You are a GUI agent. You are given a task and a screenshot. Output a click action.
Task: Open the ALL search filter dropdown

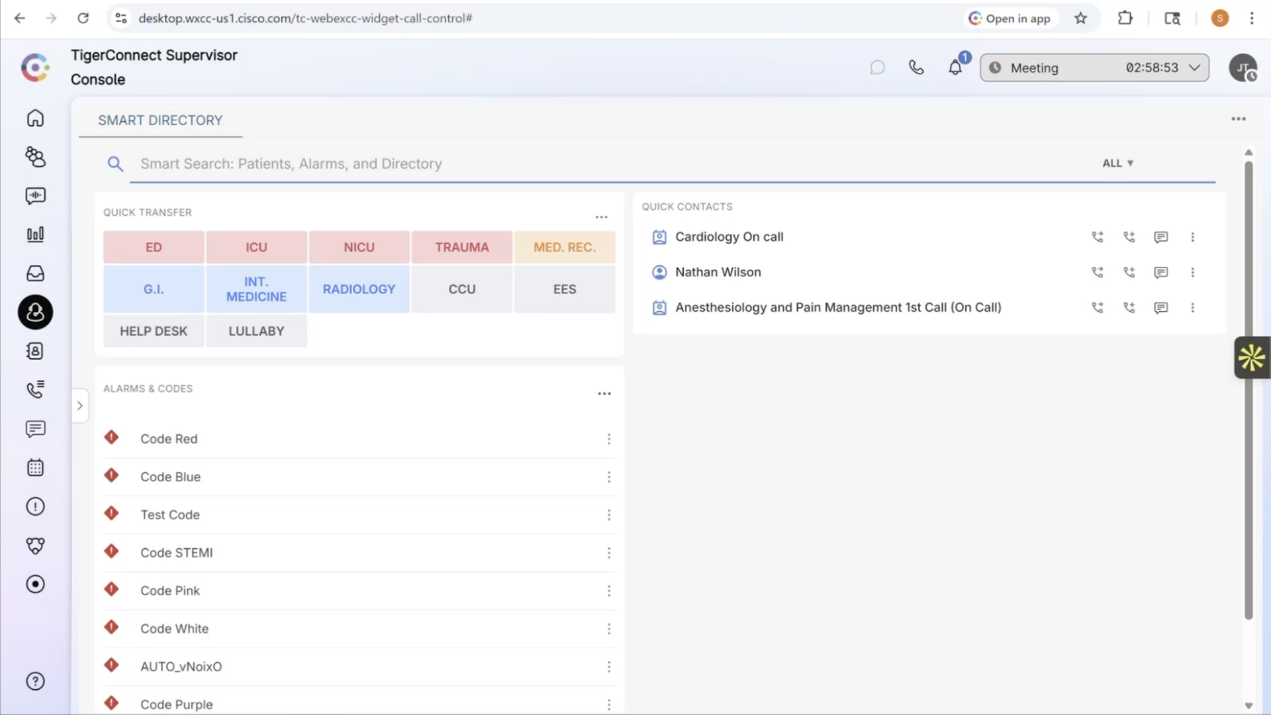point(1117,163)
